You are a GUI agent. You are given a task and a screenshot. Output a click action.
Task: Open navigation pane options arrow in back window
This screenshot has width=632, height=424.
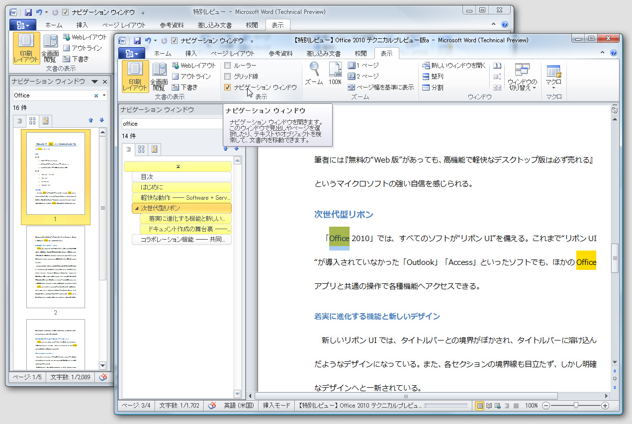pos(94,82)
